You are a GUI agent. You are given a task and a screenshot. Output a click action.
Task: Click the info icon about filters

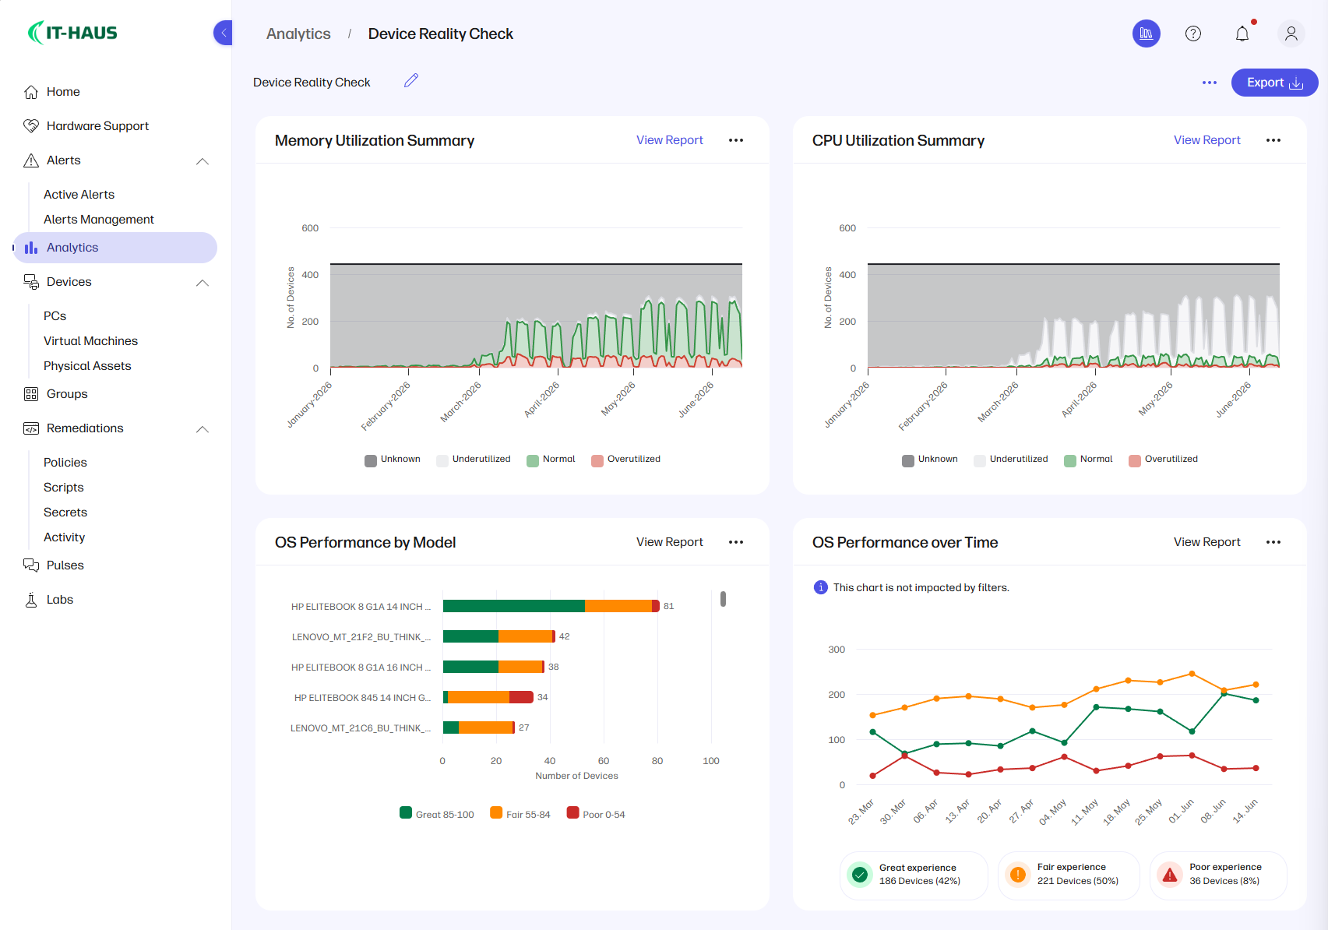[821, 587]
